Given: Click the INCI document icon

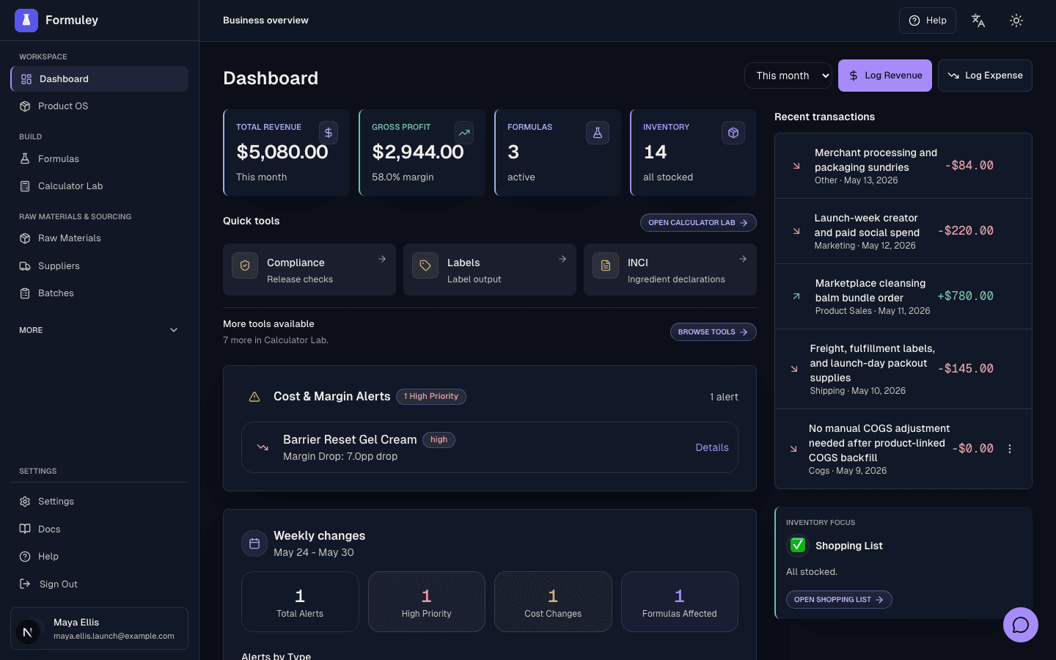Looking at the screenshot, I should pyautogui.click(x=606, y=265).
